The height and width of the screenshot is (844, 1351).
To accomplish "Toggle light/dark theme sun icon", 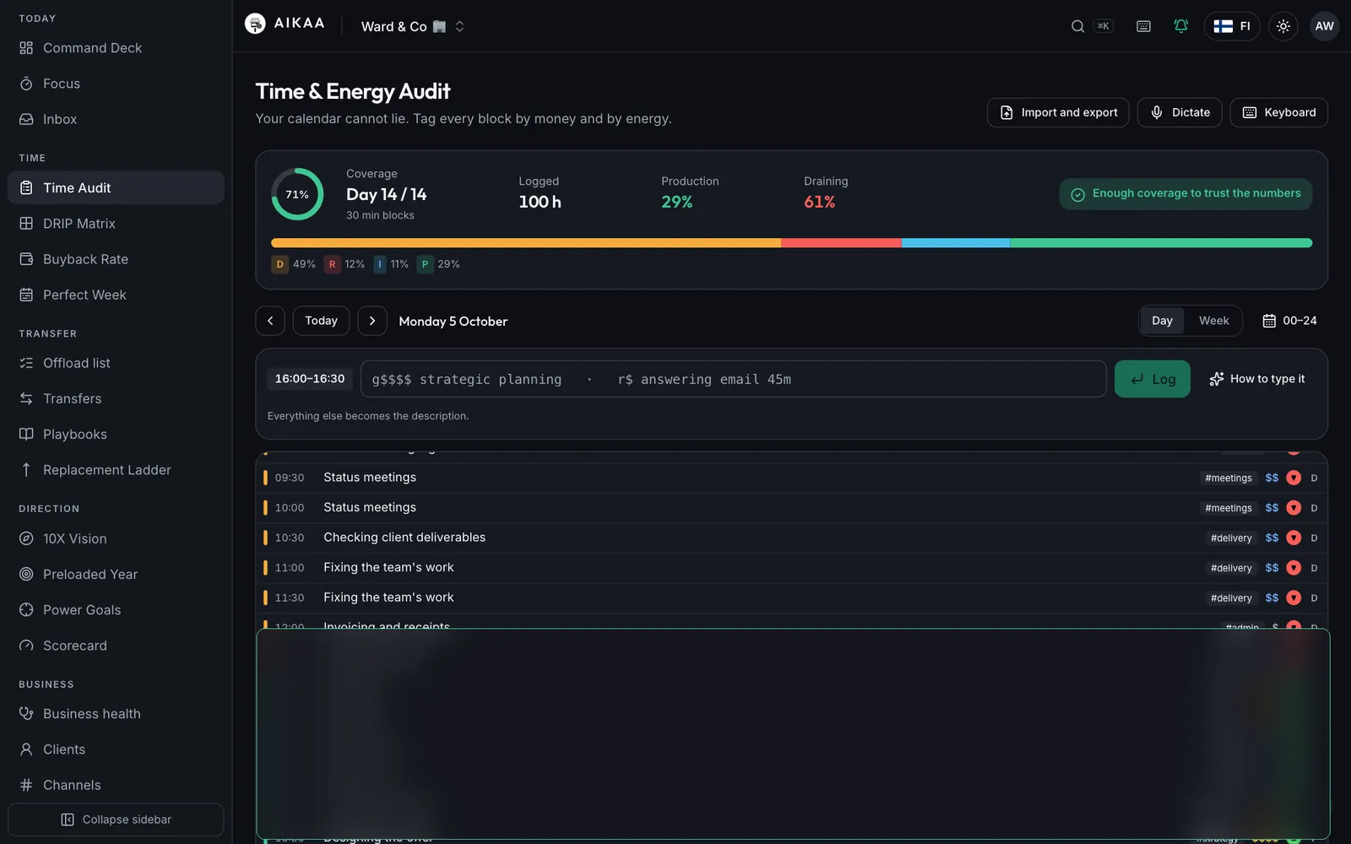I will [x=1283, y=26].
